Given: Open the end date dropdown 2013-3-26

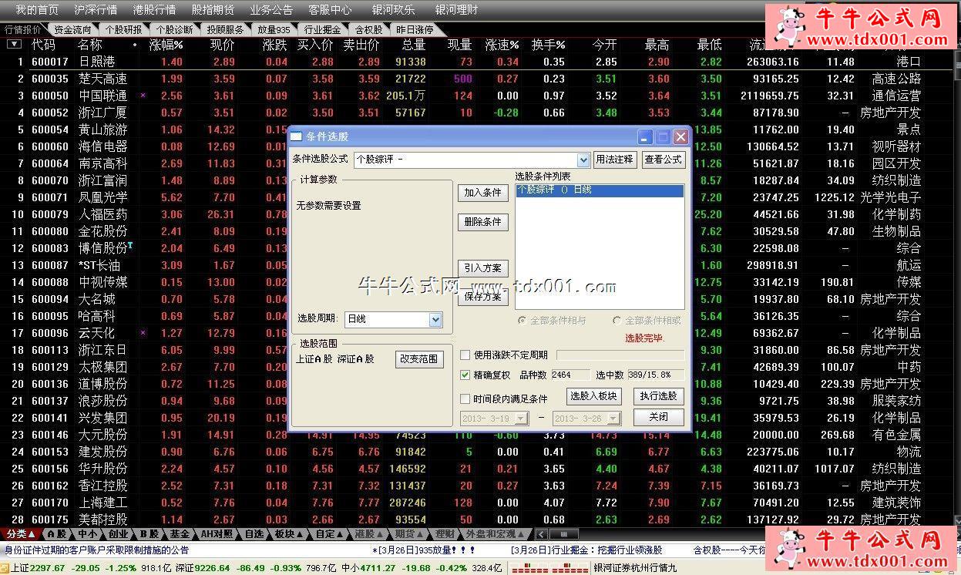Looking at the screenshot, I should click(614, 418).
